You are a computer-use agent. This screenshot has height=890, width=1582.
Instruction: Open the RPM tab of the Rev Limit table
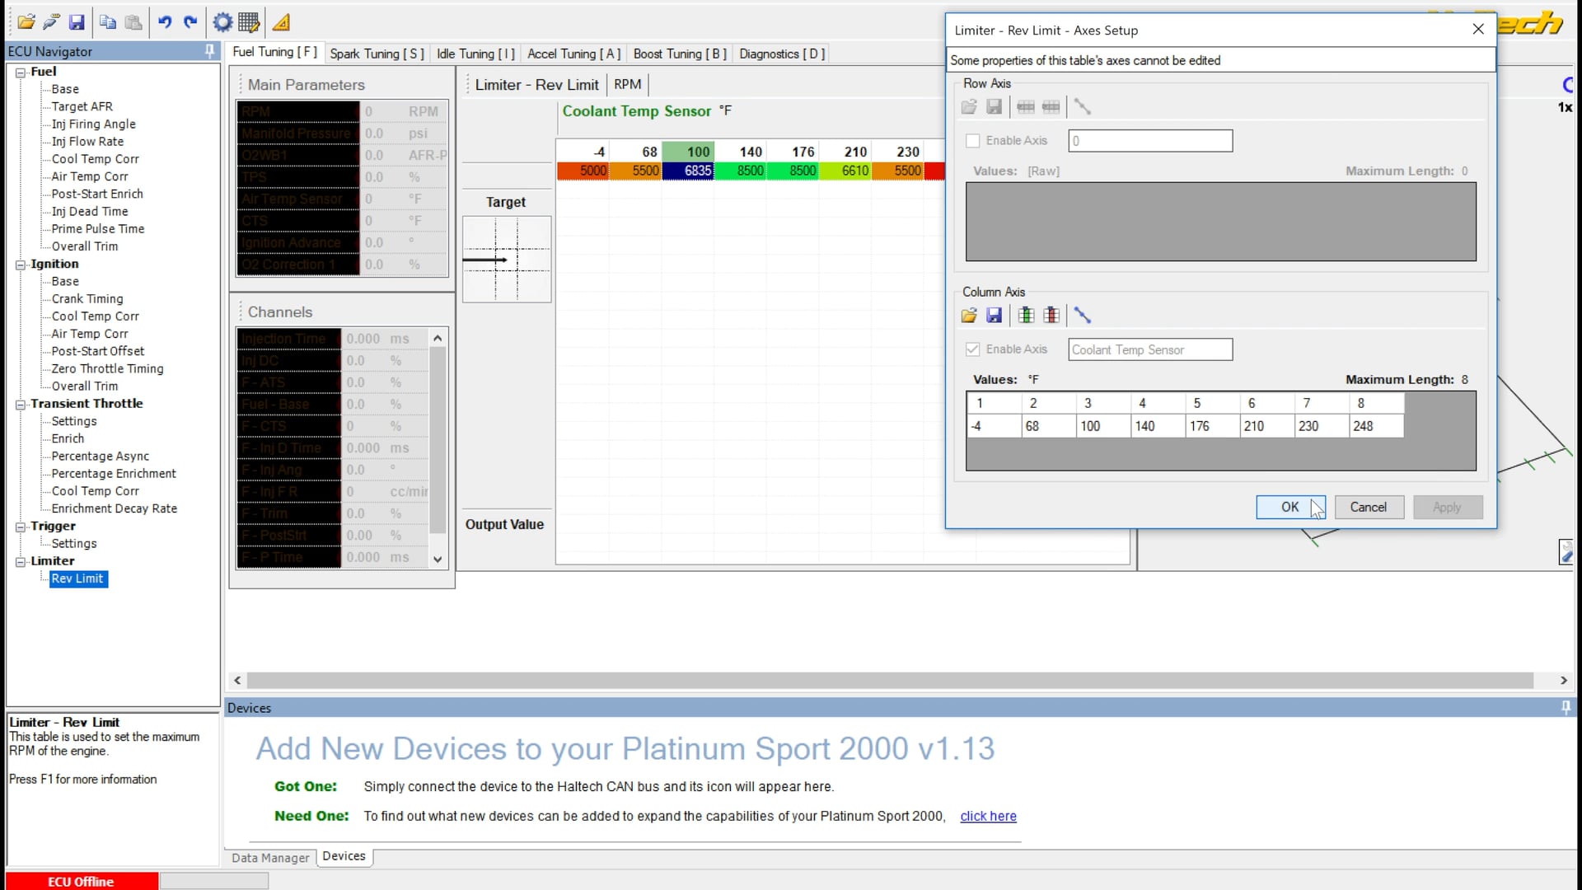[627, 84]
